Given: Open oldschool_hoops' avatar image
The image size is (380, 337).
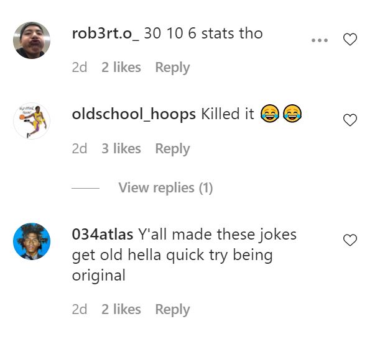Looking at the screenshot, I should click(32, 120).
